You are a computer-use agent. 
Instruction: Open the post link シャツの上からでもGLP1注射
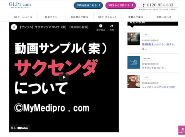coord(159,87)
